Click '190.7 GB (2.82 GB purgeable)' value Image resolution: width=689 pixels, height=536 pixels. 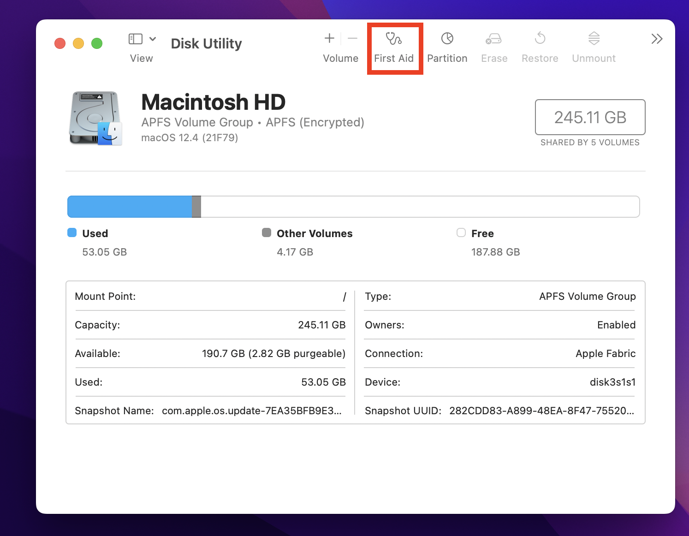[x=274, y=353]
